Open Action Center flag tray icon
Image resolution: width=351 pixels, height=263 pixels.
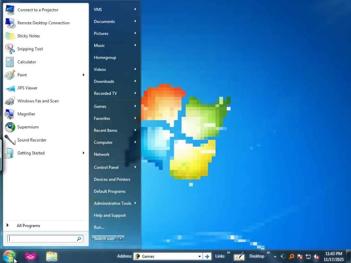point(300,256)
